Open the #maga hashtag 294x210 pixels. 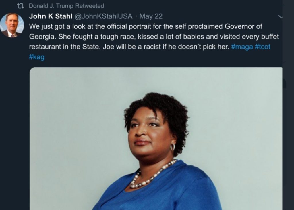click(242, 47)
